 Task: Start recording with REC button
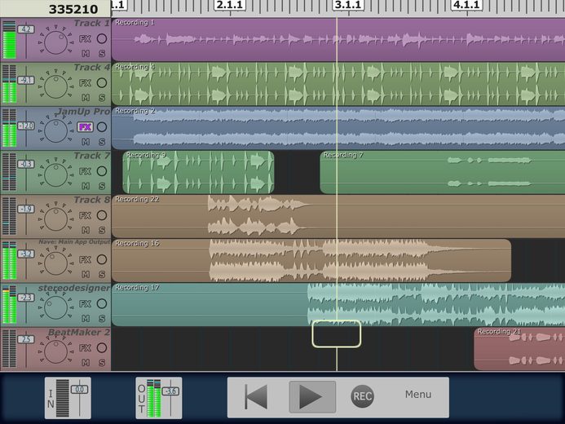coord(363,396)
